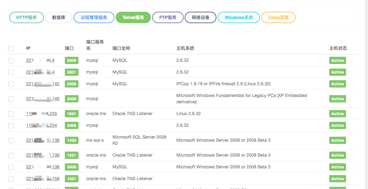The image size is (368, 189).
Task: Click the green 1433 port badge
Action: pyautogui.click(x=72, y=140)
